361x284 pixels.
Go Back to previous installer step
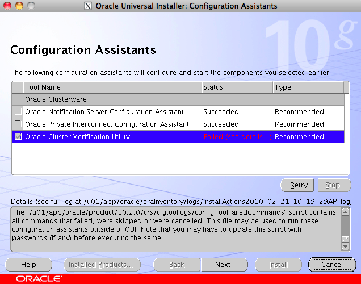[x=177, y=265]
